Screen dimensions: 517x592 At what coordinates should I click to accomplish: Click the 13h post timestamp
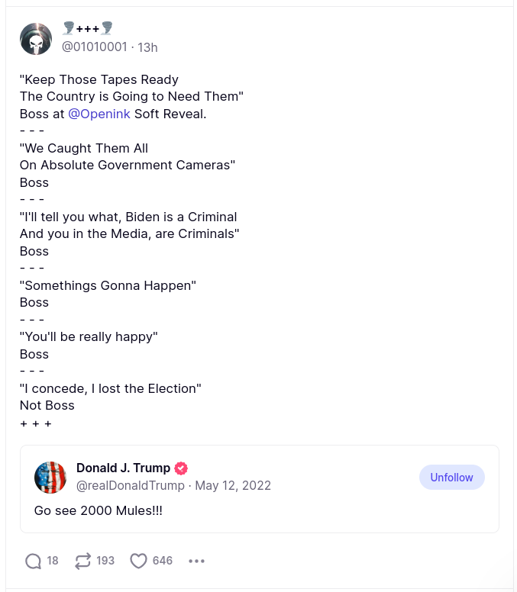[x=147, y=47]
